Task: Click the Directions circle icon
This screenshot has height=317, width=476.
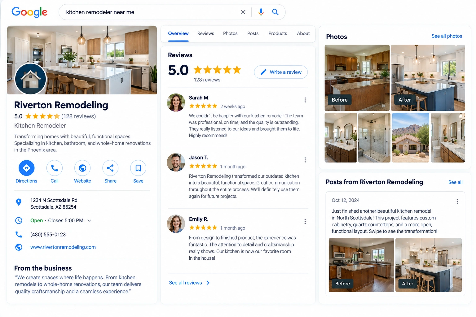Action: 26,168
